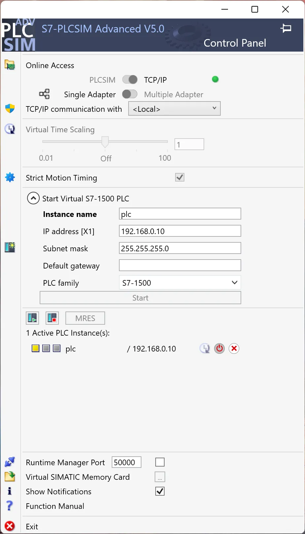The height and width of the screenshot is (534, 305).
Task: Enable the Runtime Manager Port checkbox
Action: click(x=160, y=462)
